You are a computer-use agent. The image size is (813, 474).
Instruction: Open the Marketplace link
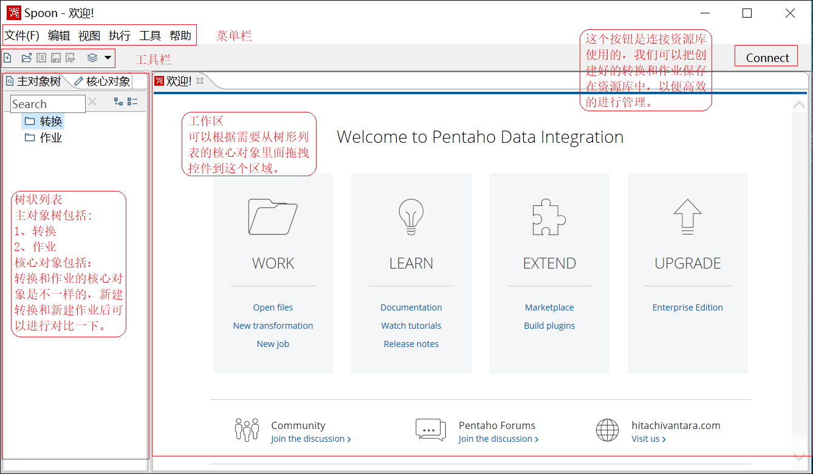tap(549, 307)
